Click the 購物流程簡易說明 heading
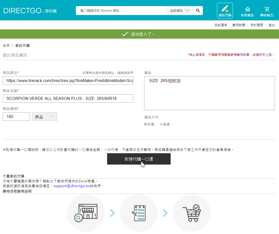The height and width of the screenshot is (234, 279). coord(17,191)
